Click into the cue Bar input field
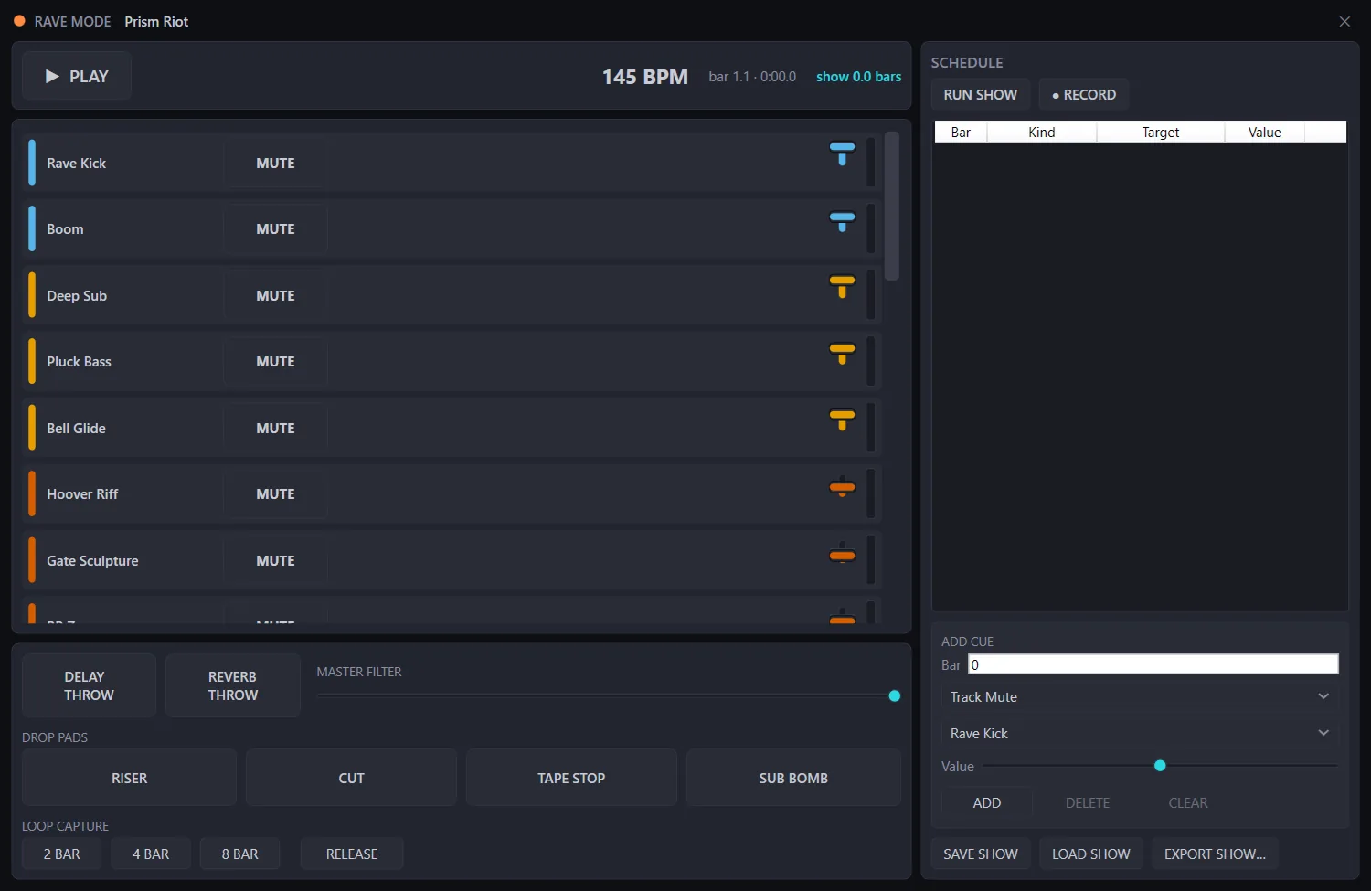1371x891 pixels. click(1153, 664)
